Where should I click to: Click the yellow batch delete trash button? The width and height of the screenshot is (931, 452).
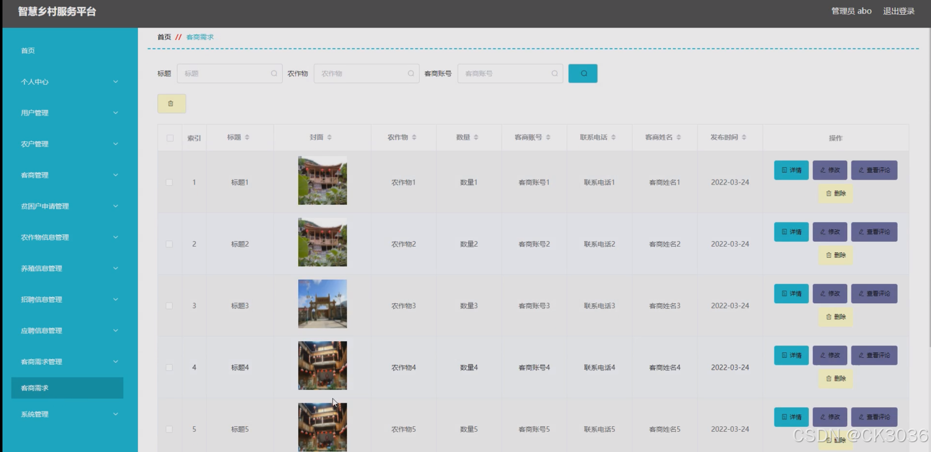coord(171,103)
